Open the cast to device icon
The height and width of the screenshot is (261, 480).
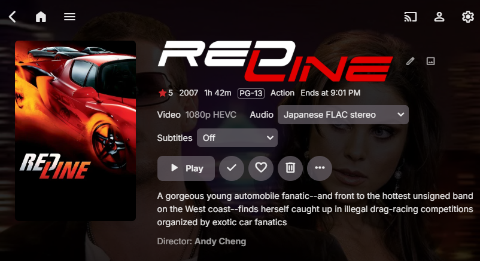411,17
